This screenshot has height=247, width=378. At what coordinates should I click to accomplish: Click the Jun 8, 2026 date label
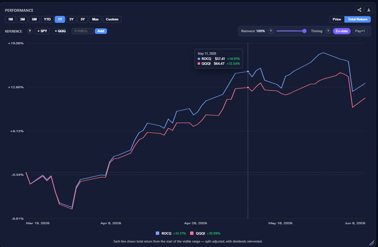(x=355, y=223)
